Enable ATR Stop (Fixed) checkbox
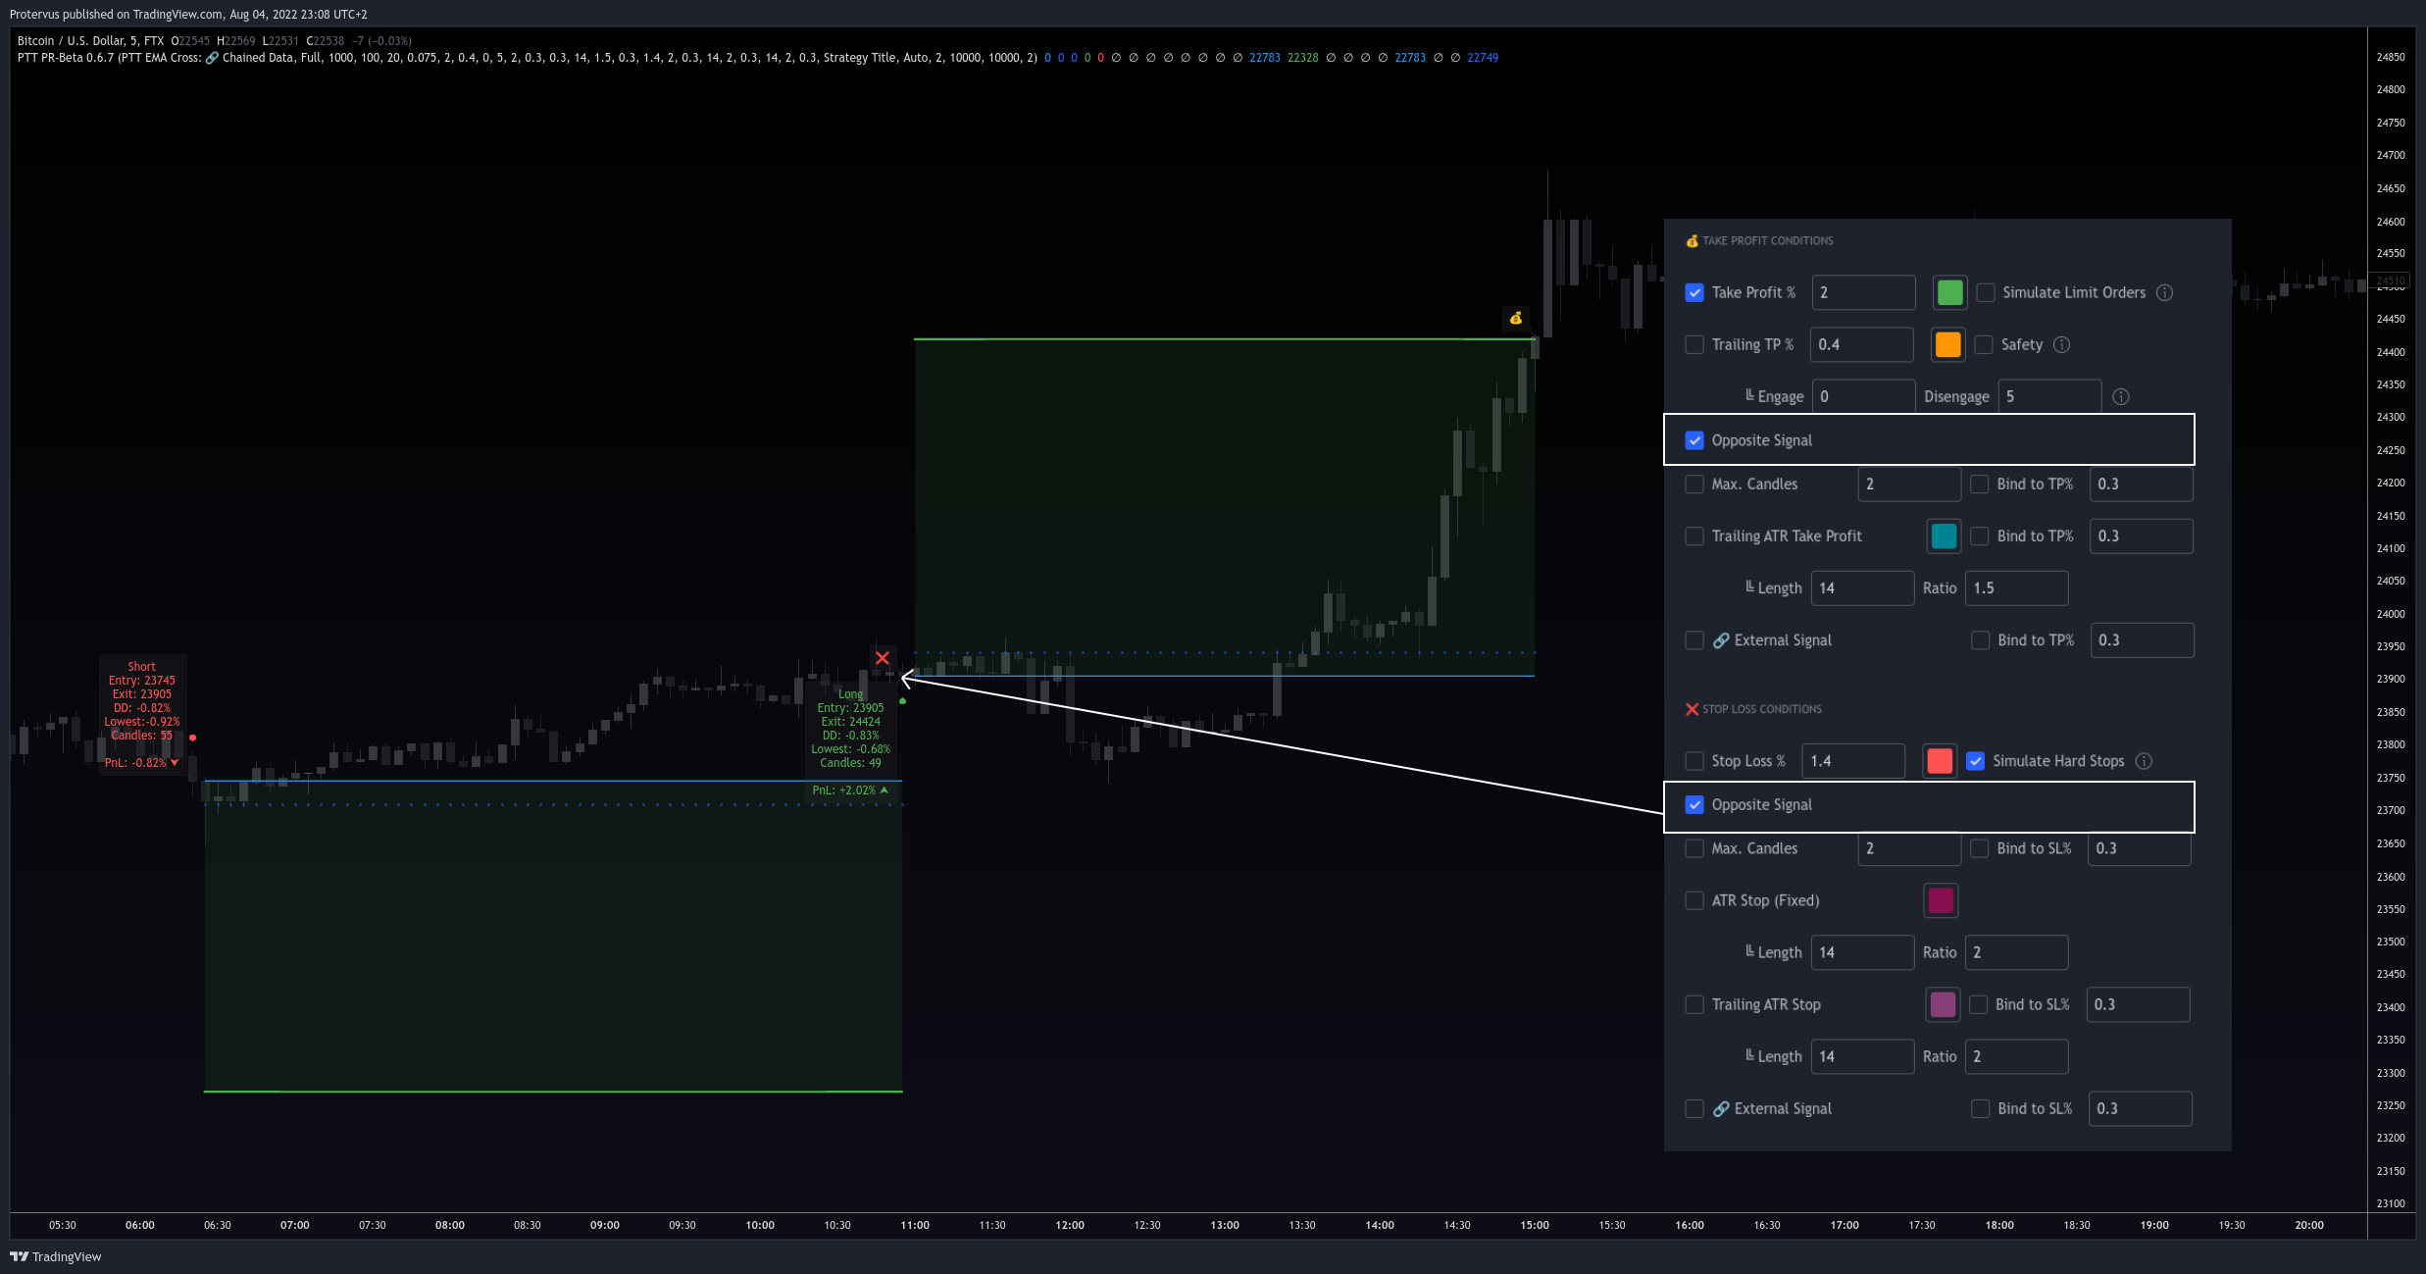The width and height of the screenshot is (2426, 1274). tap(1694, 900)
